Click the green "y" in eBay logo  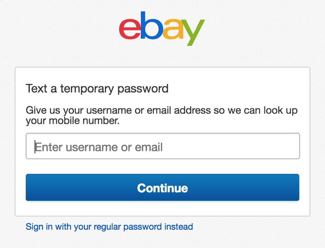tap(193, 32)
